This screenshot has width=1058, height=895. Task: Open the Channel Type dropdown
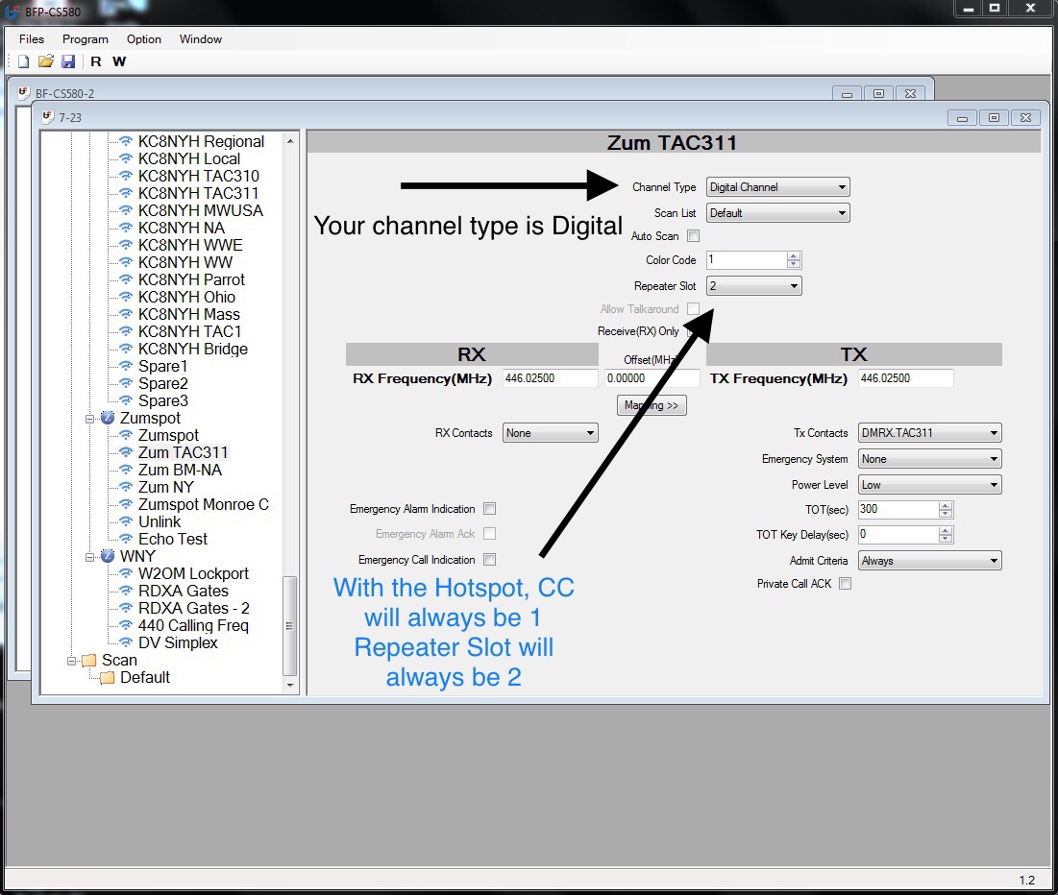pyautogui.click(x=777, y=187)
